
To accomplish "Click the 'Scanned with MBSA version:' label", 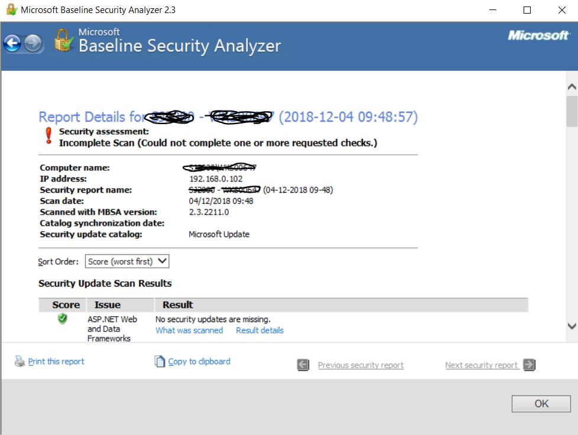I will [98, 212].
